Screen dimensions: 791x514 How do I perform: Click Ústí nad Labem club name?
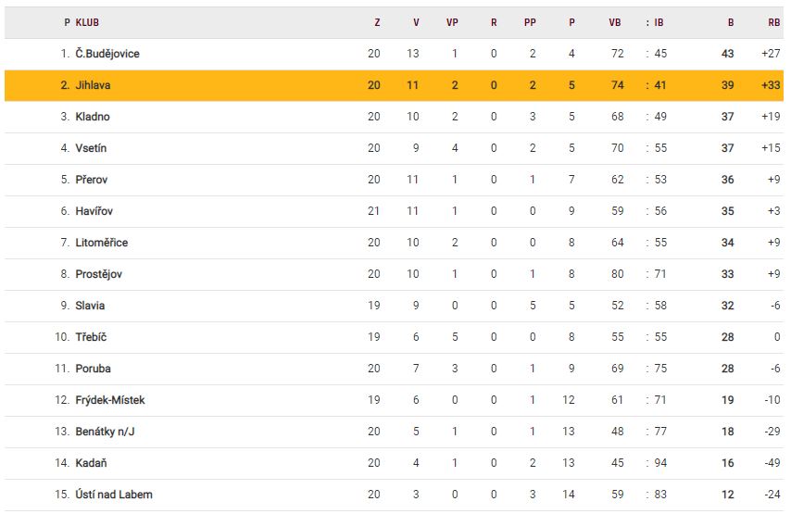point(113,495)
